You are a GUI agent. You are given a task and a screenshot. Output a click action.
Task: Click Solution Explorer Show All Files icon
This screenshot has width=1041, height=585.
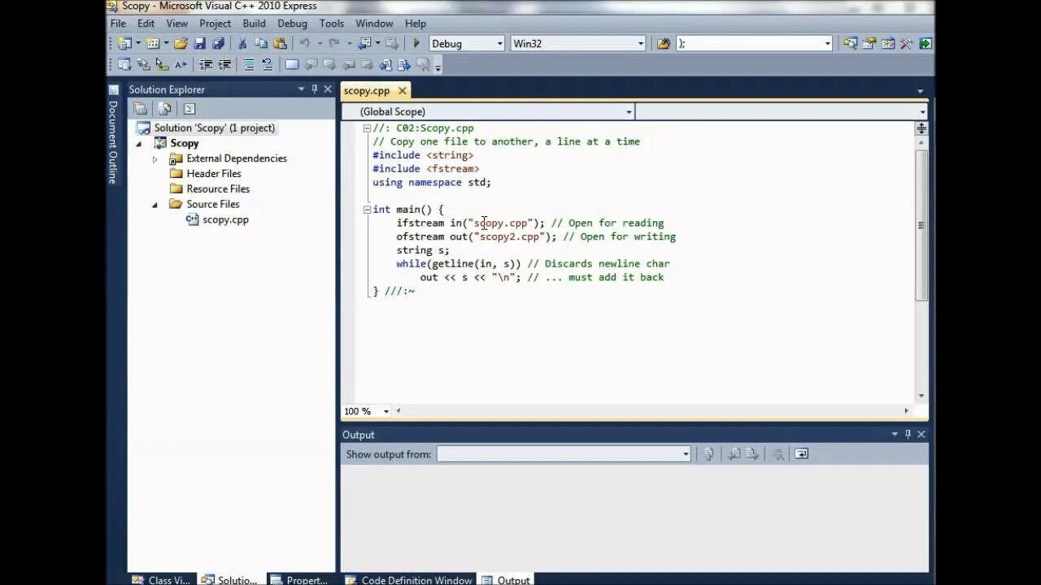(x=164, y=108)
